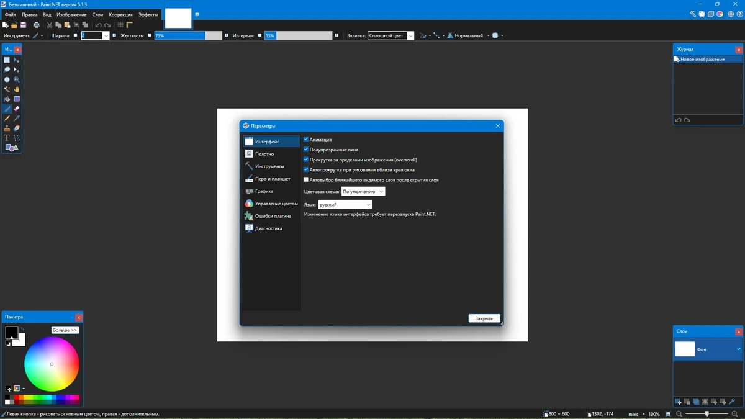The image size is (745, 419).
Task: Select the Clone Stamp tool
Action: [7, 128]
